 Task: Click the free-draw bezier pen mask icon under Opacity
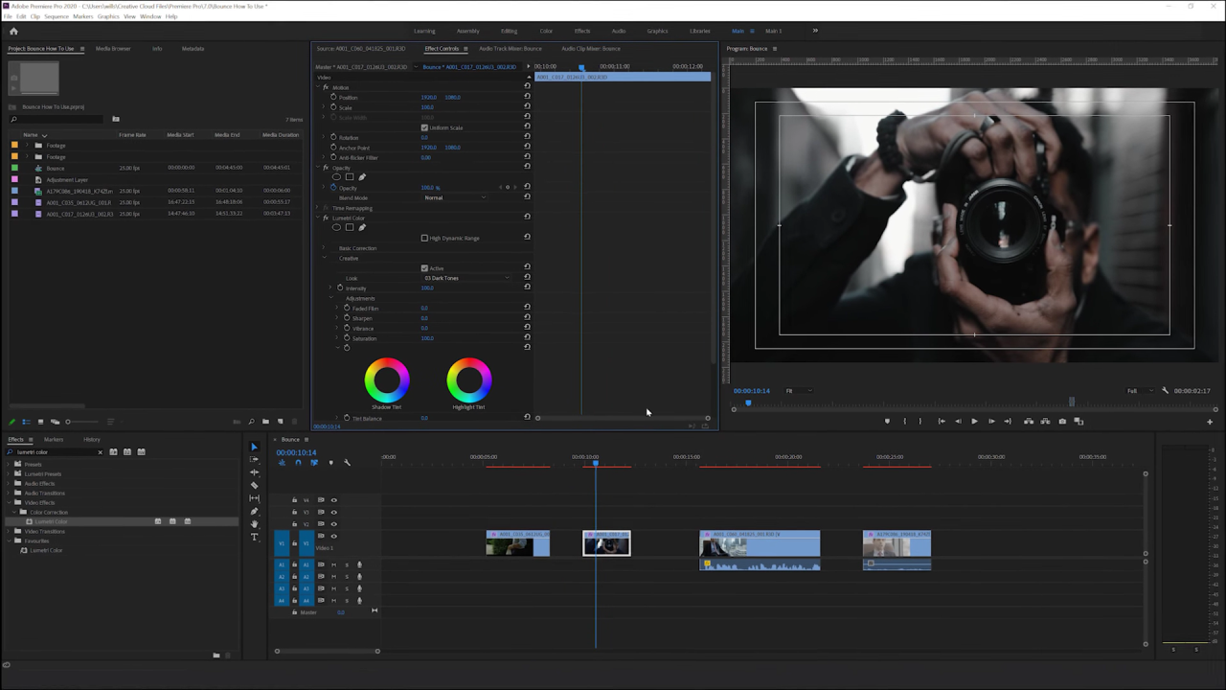pyautogui.click(x=362, y=176)
